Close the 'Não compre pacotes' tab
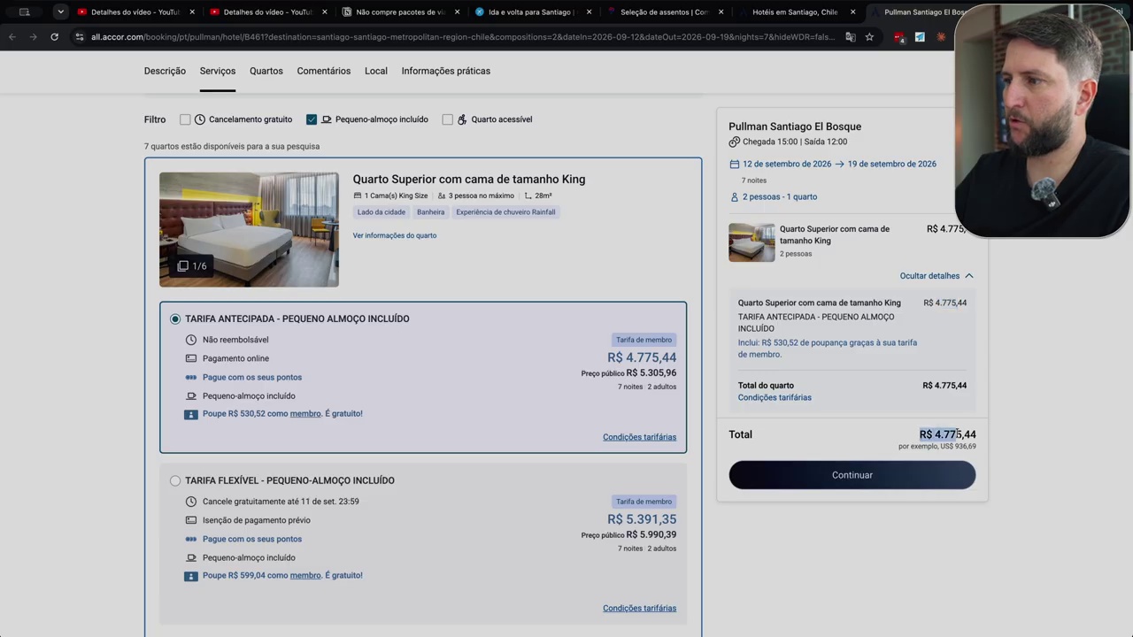The image size is (1133, 637). [457, 12]
